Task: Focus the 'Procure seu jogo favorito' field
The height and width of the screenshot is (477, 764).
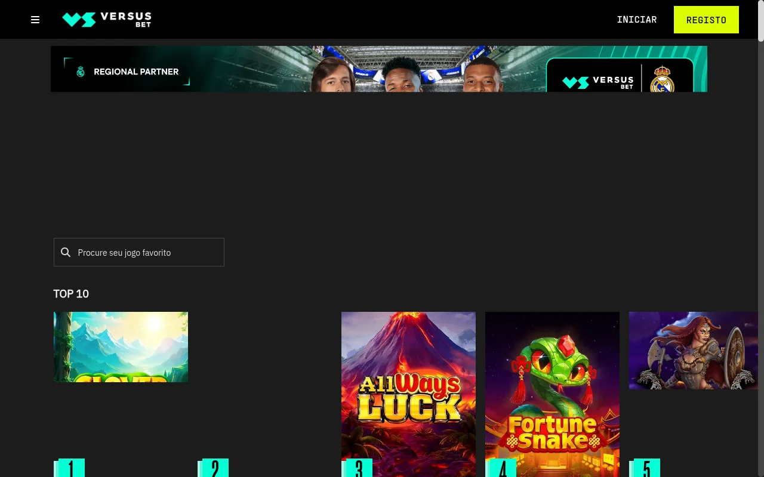Action: point(139,252)
